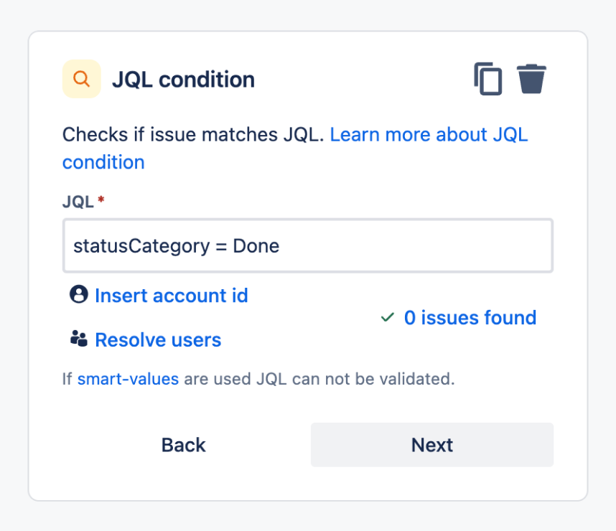Click the person icon beside Insert account id
Viewport: 616px width, 531px height.
click(x=78, y=294)
